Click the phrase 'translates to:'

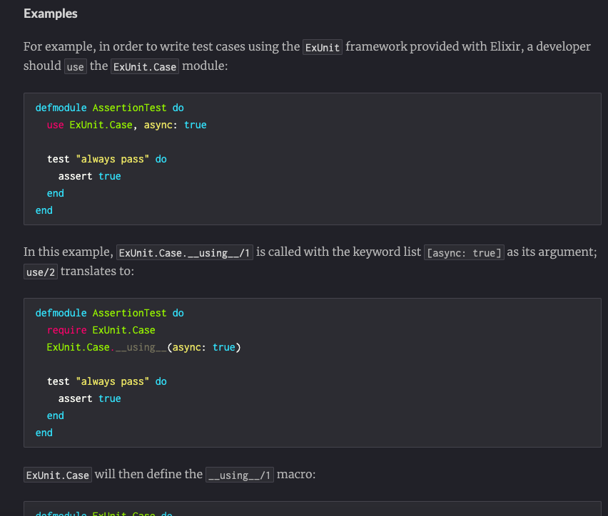(97, 271)
